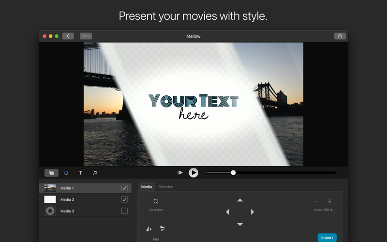387x242 pixels.
Task: Select the Media 3 row
Action: tap(86, 211)
